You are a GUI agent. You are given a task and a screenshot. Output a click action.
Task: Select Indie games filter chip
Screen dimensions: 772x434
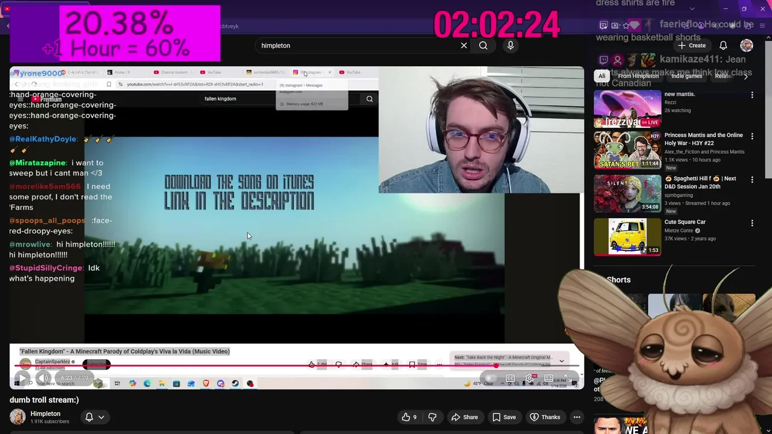686,76
